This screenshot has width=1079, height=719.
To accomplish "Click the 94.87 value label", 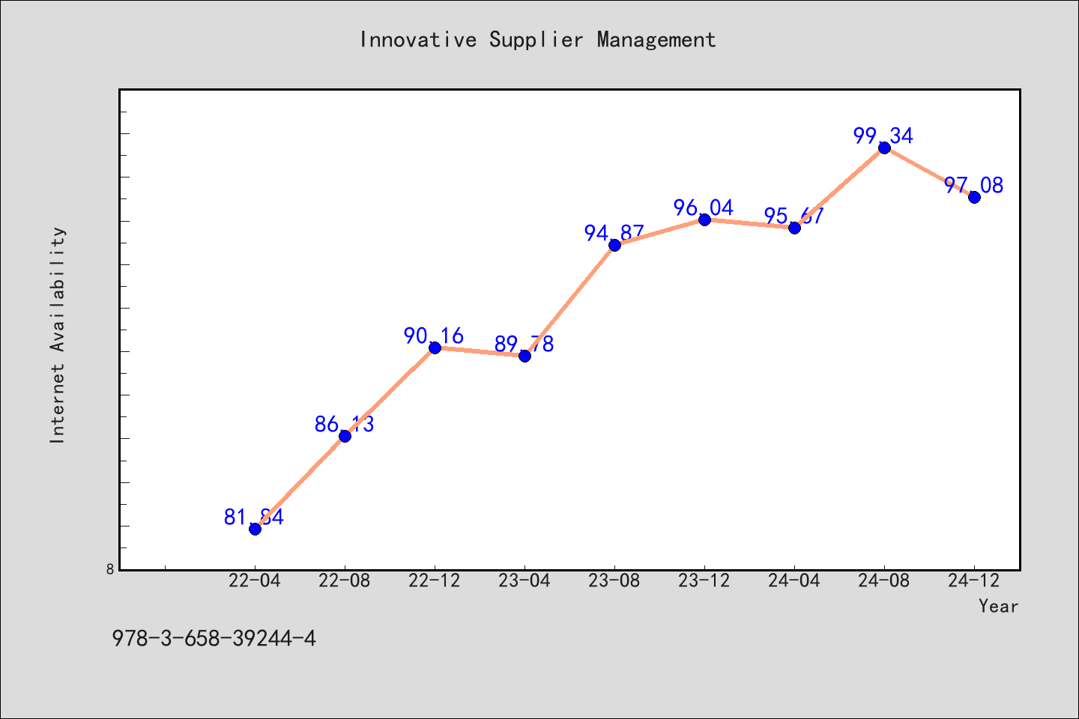I will tap(614, 233).
